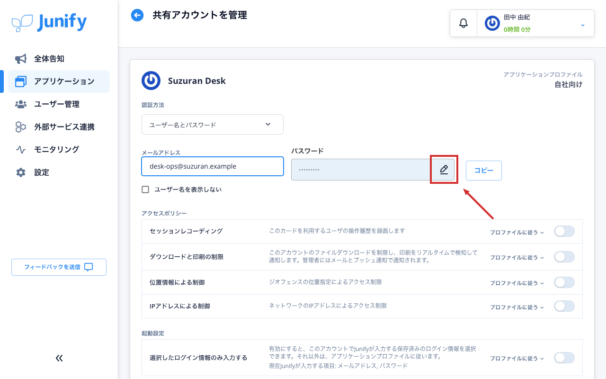Collapse the sidebar with the double chevron
The image size is (606, 379).
[x=59, y=358]
